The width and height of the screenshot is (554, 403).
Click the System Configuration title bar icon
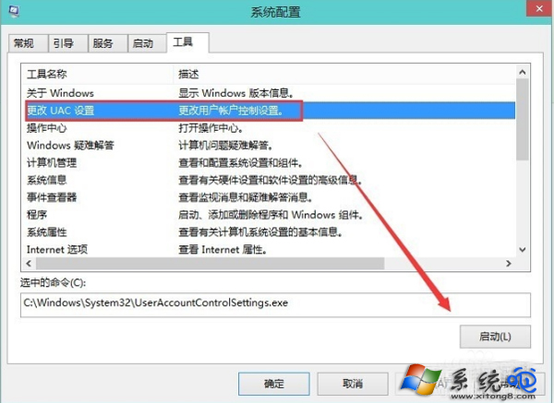pos(14,10)
